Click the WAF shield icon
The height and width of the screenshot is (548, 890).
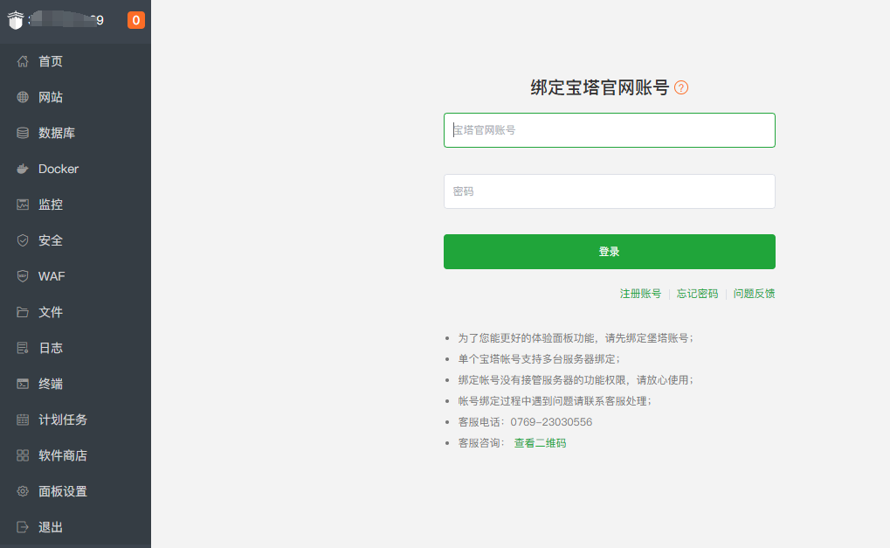tap(23, 276)
